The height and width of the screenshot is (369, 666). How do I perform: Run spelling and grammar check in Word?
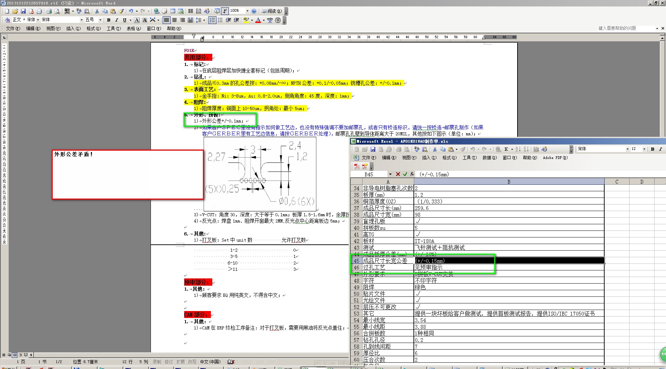click(x=79, y=11)
